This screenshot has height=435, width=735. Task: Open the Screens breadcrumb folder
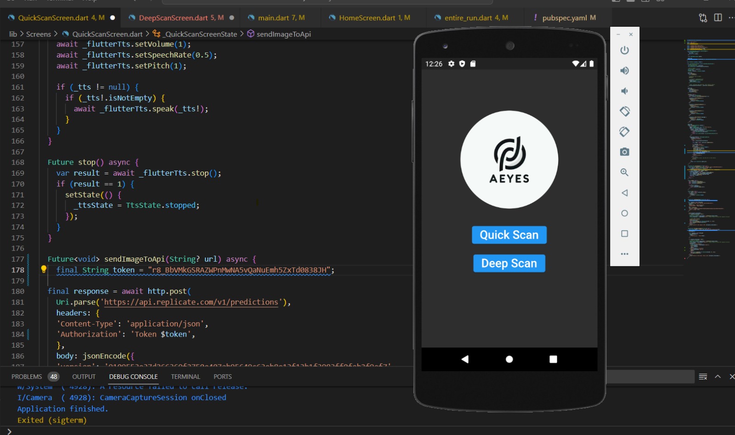tap(39, 34)
